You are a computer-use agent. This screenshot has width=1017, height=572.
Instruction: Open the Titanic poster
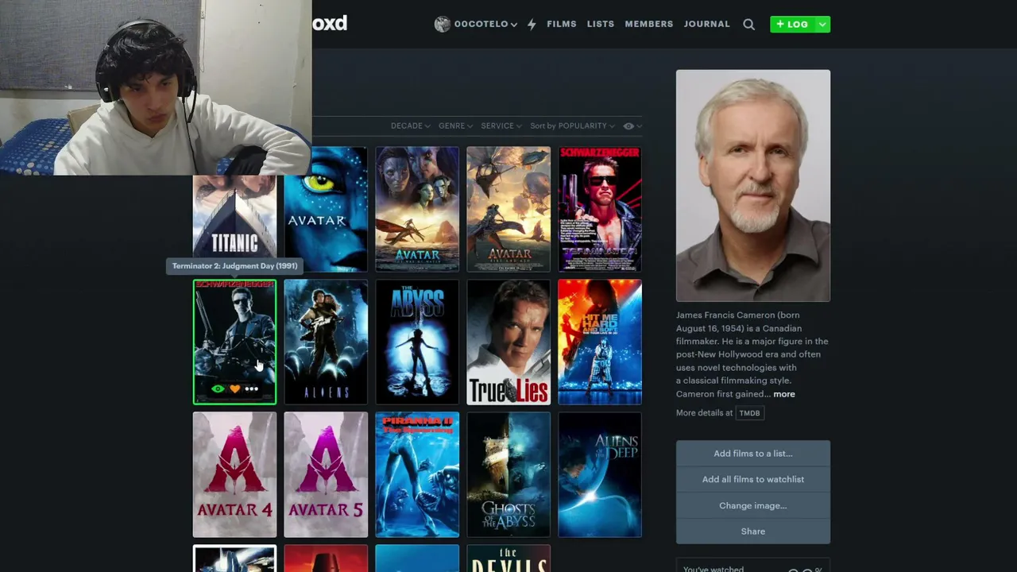coord(234,222)
